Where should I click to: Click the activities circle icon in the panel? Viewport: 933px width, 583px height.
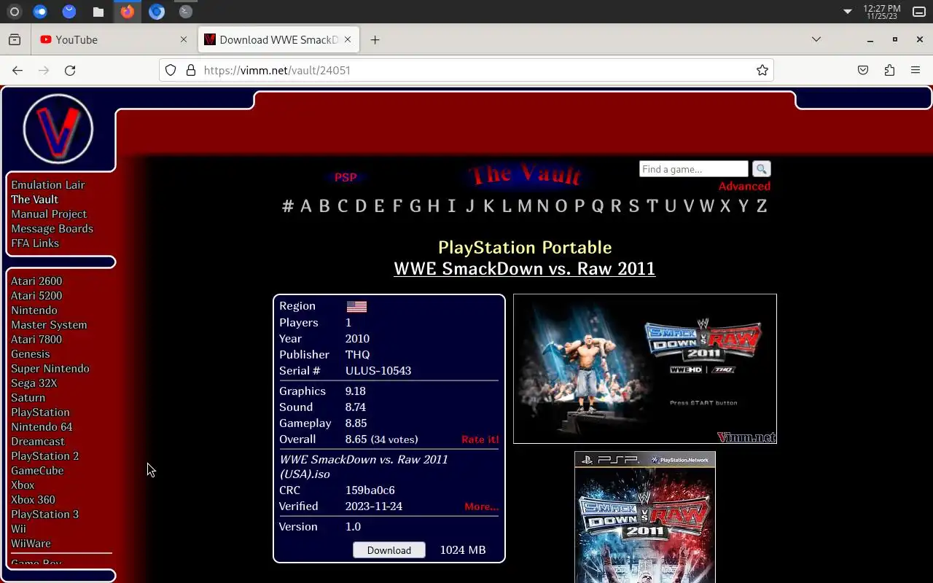(15, 12)
